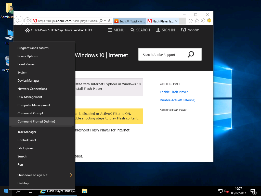Launch Command Prompt (non-admin)
The height and width of the screenshot is (196, 261).
[x=42, y=113]
